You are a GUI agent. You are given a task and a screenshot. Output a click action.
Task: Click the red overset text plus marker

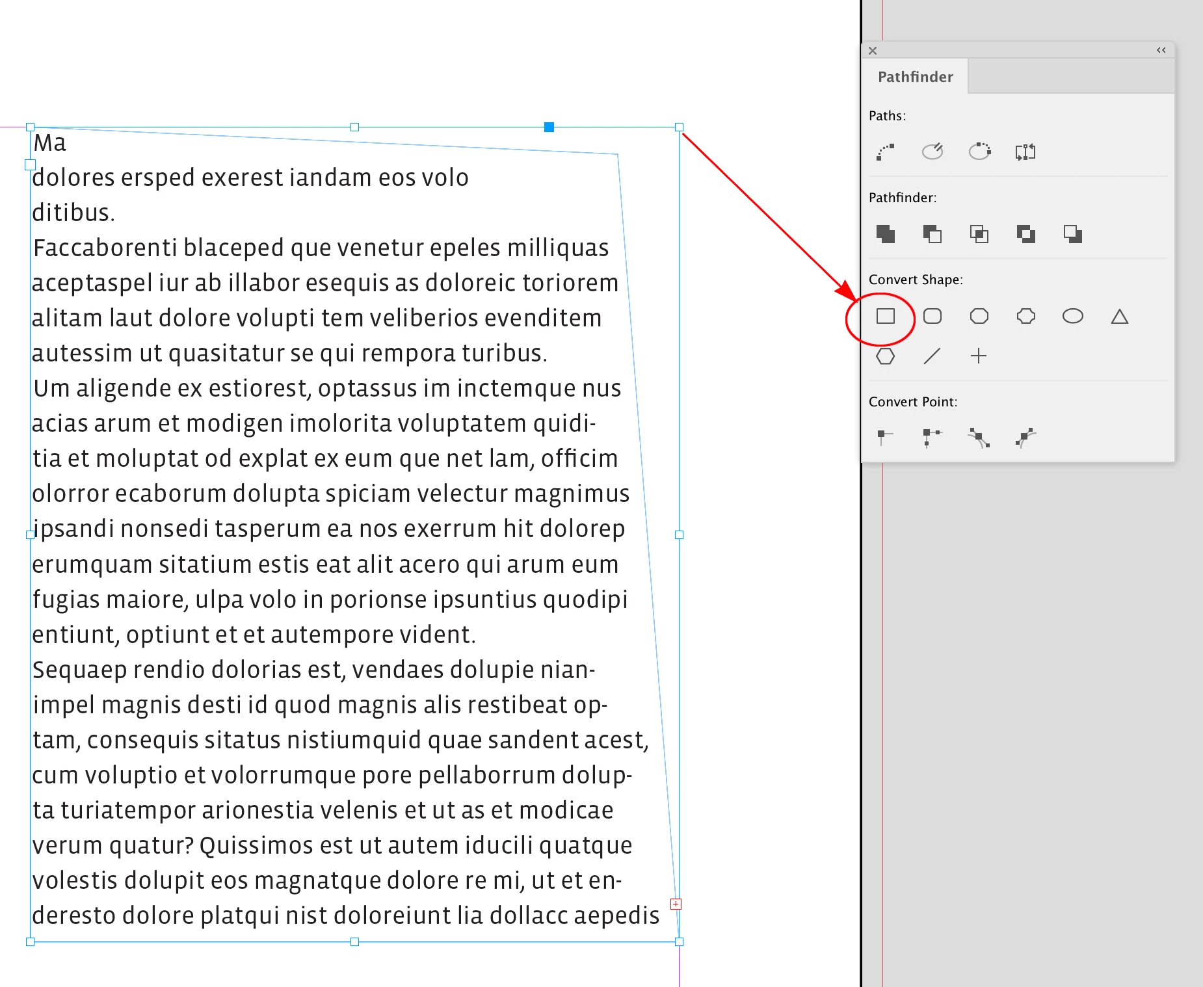(676, 904)
